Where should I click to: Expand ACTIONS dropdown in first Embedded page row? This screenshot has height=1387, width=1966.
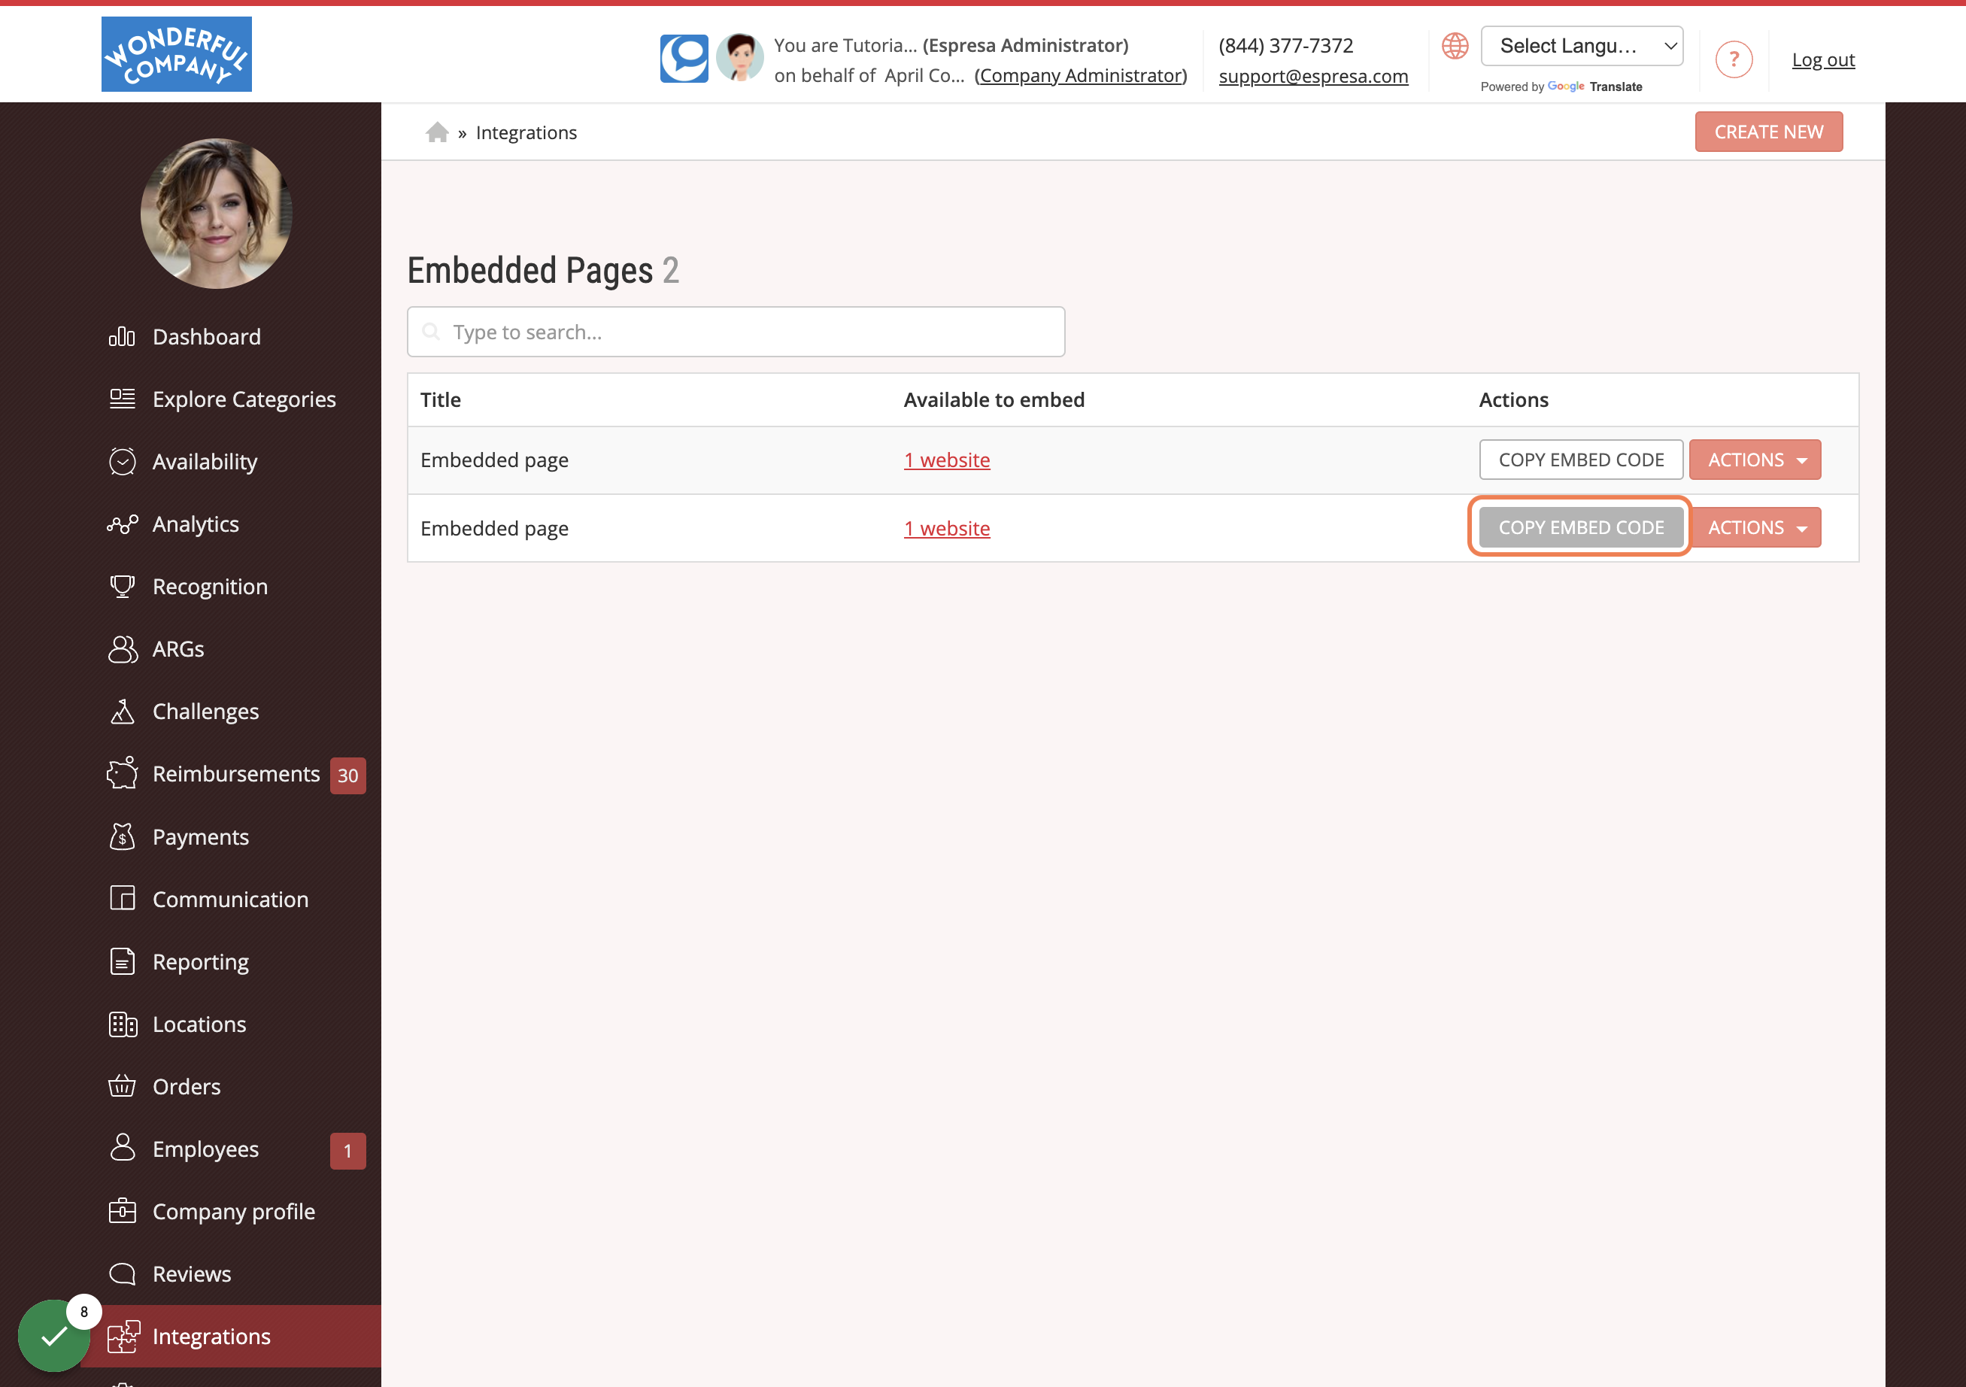point(1755,460)
